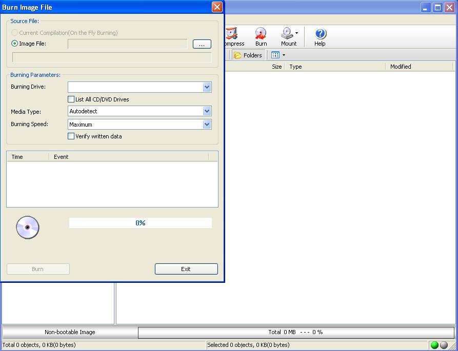Viewport: 458px width, 351px height.
Task: Browse for an image file with the ... button
Action: [x=202, y=44]
